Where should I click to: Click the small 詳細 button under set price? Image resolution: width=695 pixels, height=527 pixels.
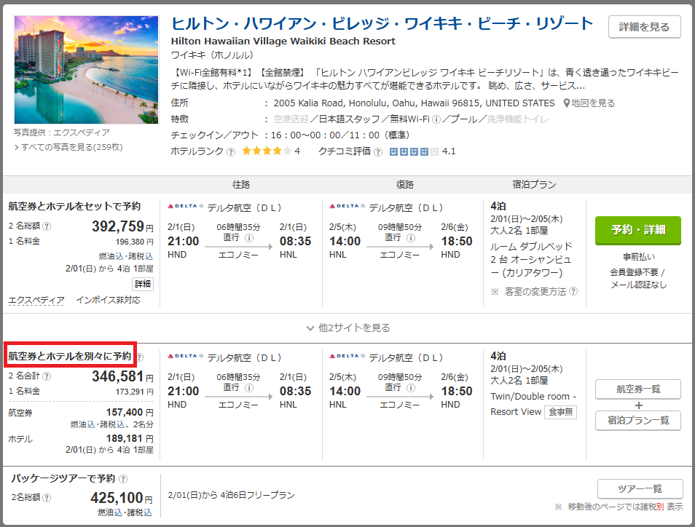(142, 284)
